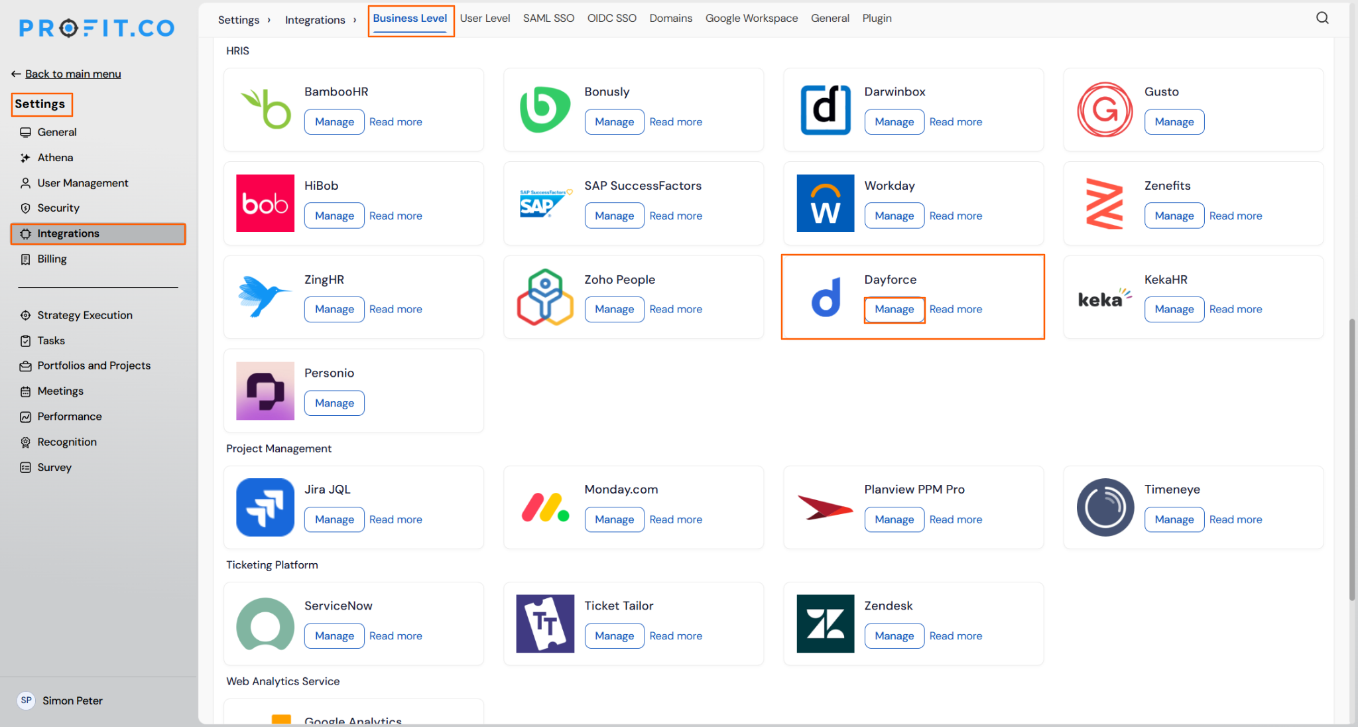Click the HiBob logo icon
Image resolution: width=1358 pixels, height=727 pixels.
pyautogui.click(x=265, y=204)
